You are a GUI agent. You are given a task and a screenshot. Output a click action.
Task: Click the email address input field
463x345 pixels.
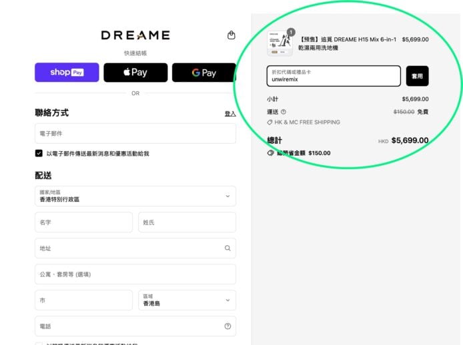click(x=135, y=133)
